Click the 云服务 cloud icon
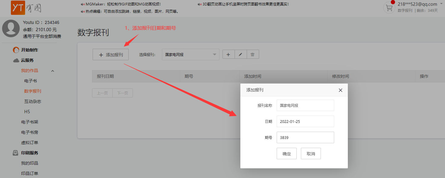 tap(16, 60)
